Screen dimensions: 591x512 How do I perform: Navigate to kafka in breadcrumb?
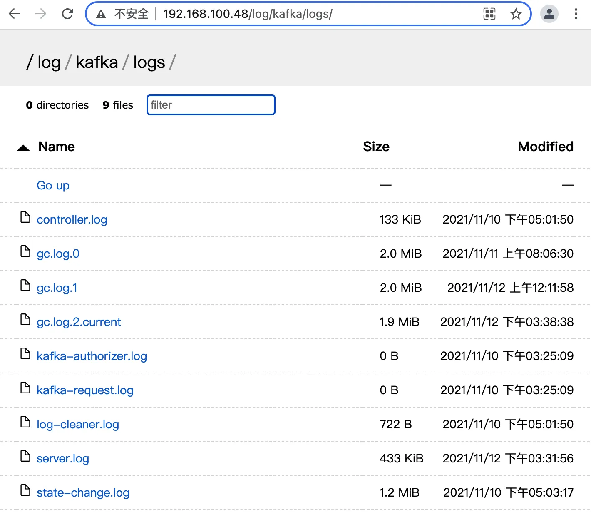click(97, 62)
